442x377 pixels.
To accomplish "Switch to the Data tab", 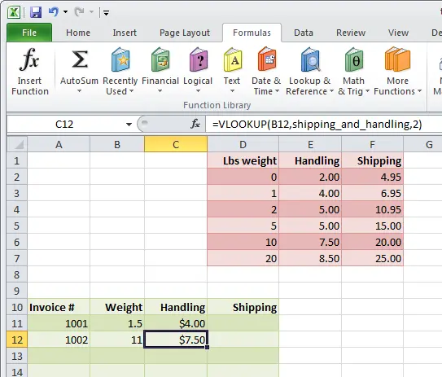I will click(304, 33).
